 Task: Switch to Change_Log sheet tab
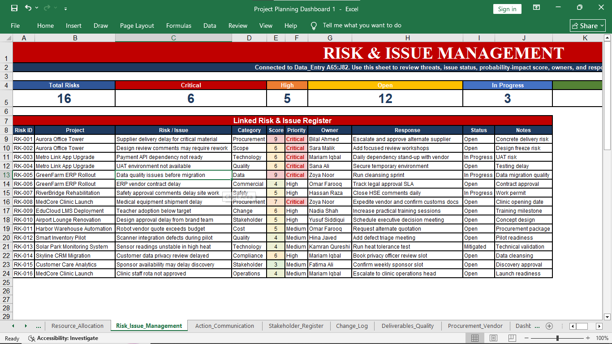point(352,326)
